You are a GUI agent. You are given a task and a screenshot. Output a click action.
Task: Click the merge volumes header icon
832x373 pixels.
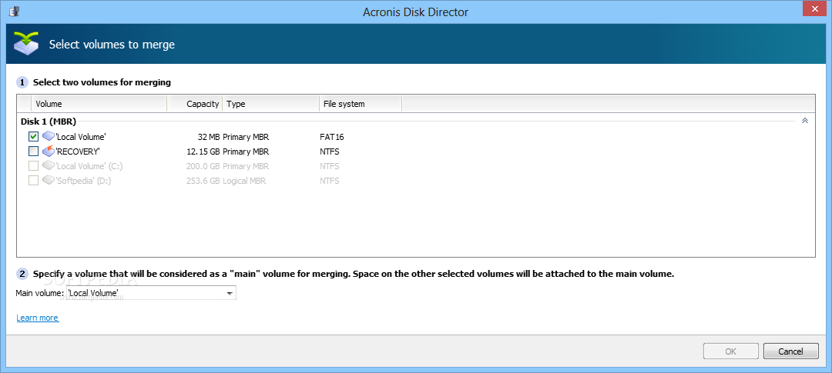pos(26,43)
